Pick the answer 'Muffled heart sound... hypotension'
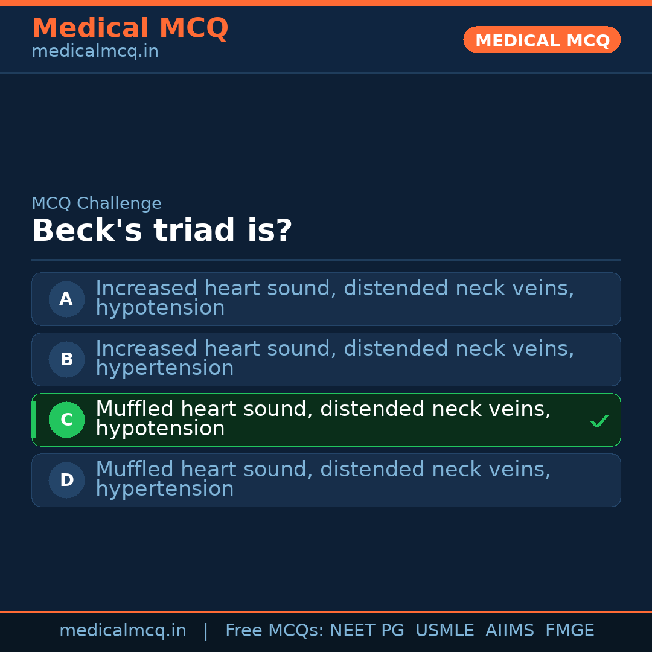652x652 pixels. (323, 419)
